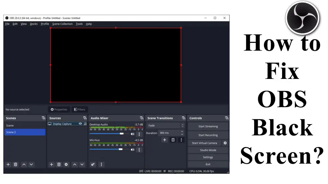Open the Fade transition dropdown
Screen dimensions: 328x184
pos(166,125)
